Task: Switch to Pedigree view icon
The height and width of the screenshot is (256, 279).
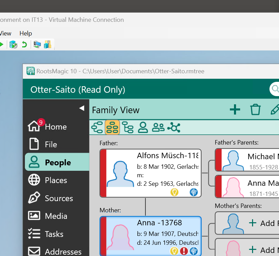Action: pos(97,127)
